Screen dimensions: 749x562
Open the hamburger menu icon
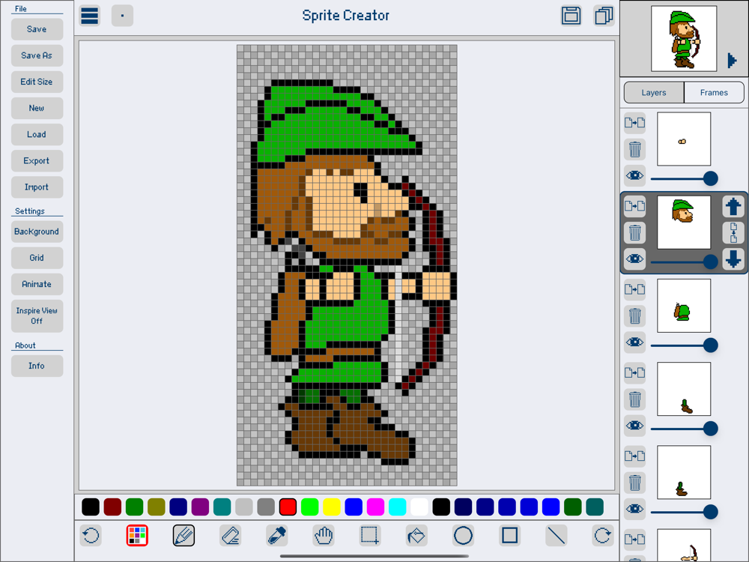click(x=90, y=15)
